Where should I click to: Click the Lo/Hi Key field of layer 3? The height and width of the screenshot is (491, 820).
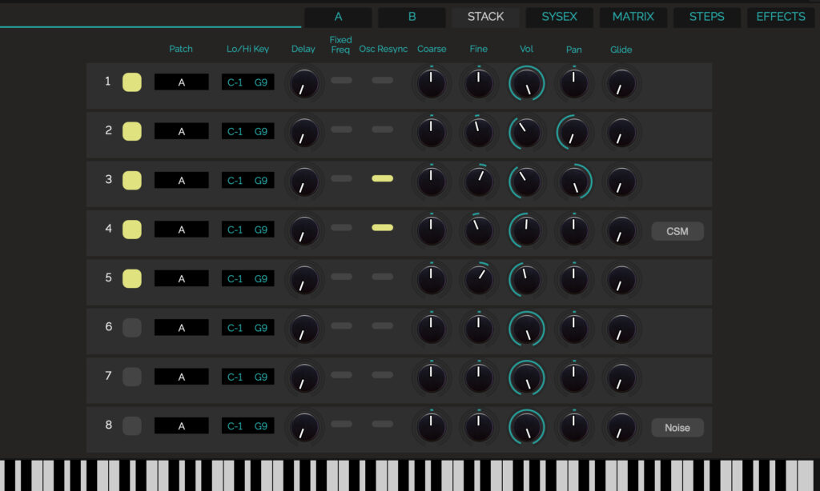pos(248,180)
